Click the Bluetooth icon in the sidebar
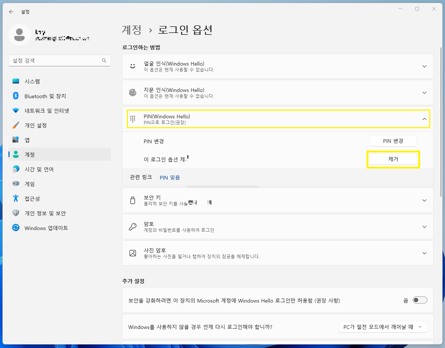The height and width of the screenshot is (348, 445). [x=15, y=96]
